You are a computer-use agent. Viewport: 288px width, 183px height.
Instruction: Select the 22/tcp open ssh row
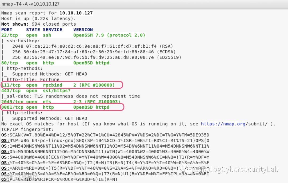(73, 35)
